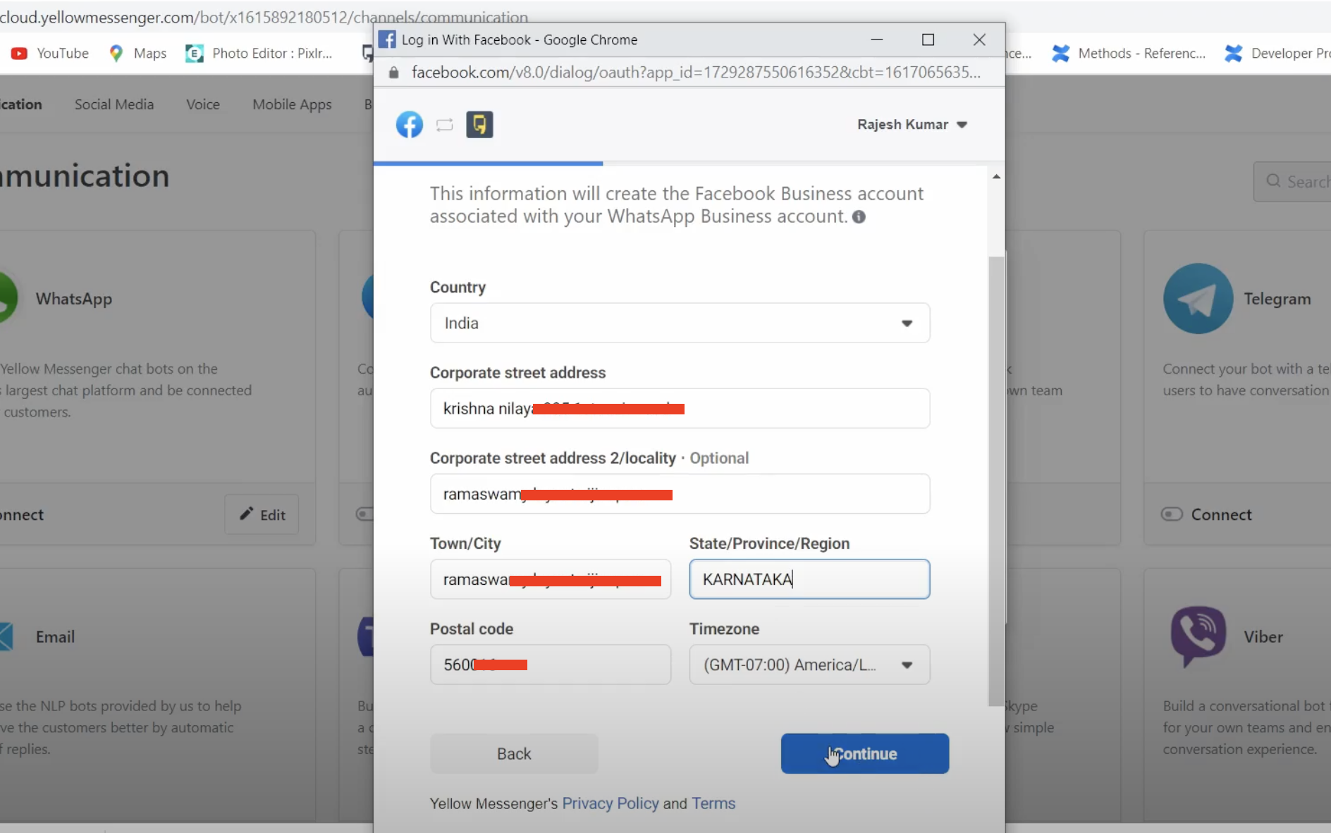Image resolution: width=1331 pixels, height=833 pixels.
Task: Click the pencil Edit button on WhatsApp card
Action: coord(262,514)
